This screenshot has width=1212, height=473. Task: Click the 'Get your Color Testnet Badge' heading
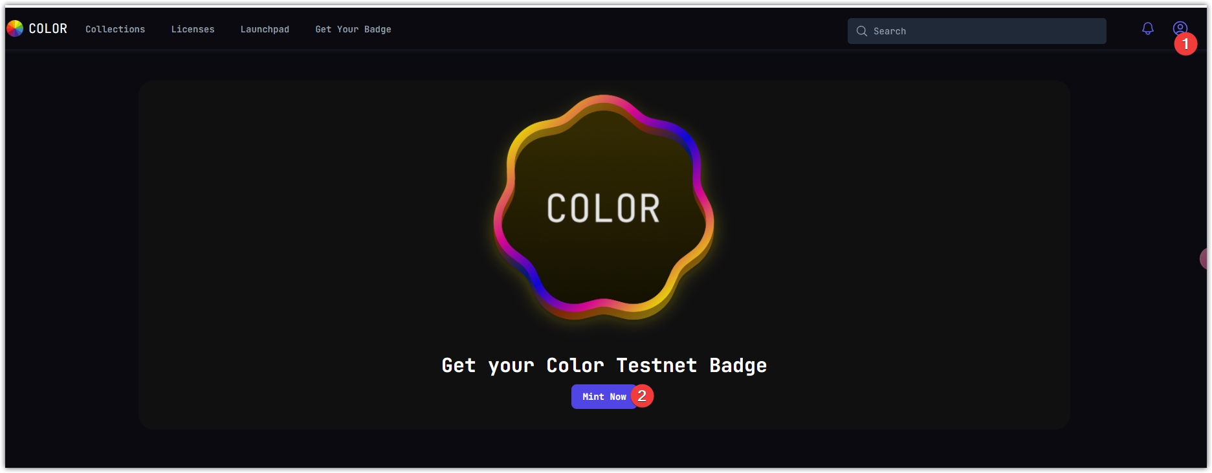pyautogui.click(x=604, y=366)
